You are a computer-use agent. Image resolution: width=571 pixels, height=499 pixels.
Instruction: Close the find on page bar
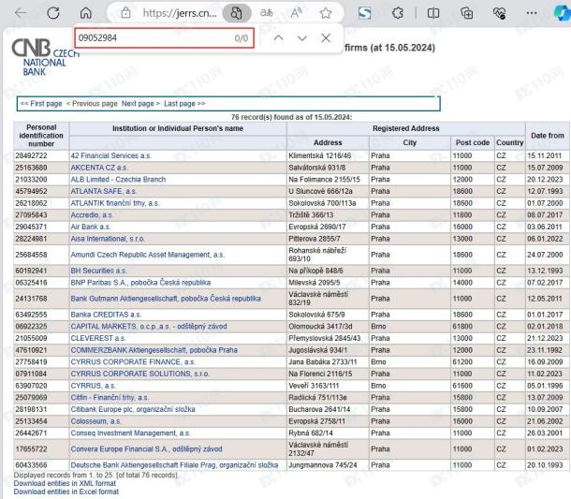[x=326, y=37]
